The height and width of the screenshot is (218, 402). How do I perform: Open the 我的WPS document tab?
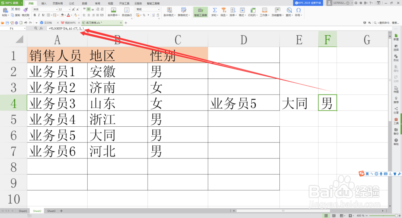70,23
